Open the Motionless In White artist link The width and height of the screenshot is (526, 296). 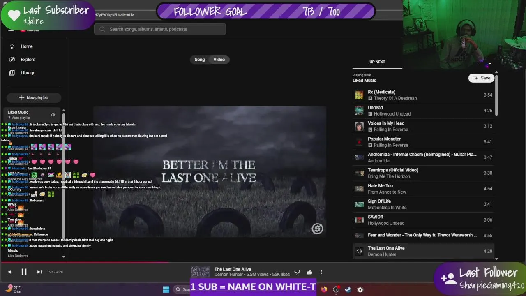387,208
